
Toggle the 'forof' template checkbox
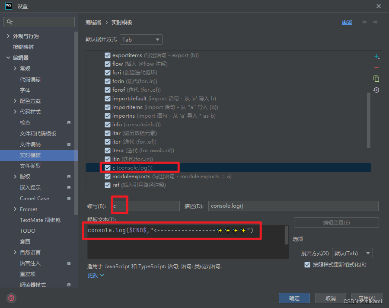(x=107, y=90)
